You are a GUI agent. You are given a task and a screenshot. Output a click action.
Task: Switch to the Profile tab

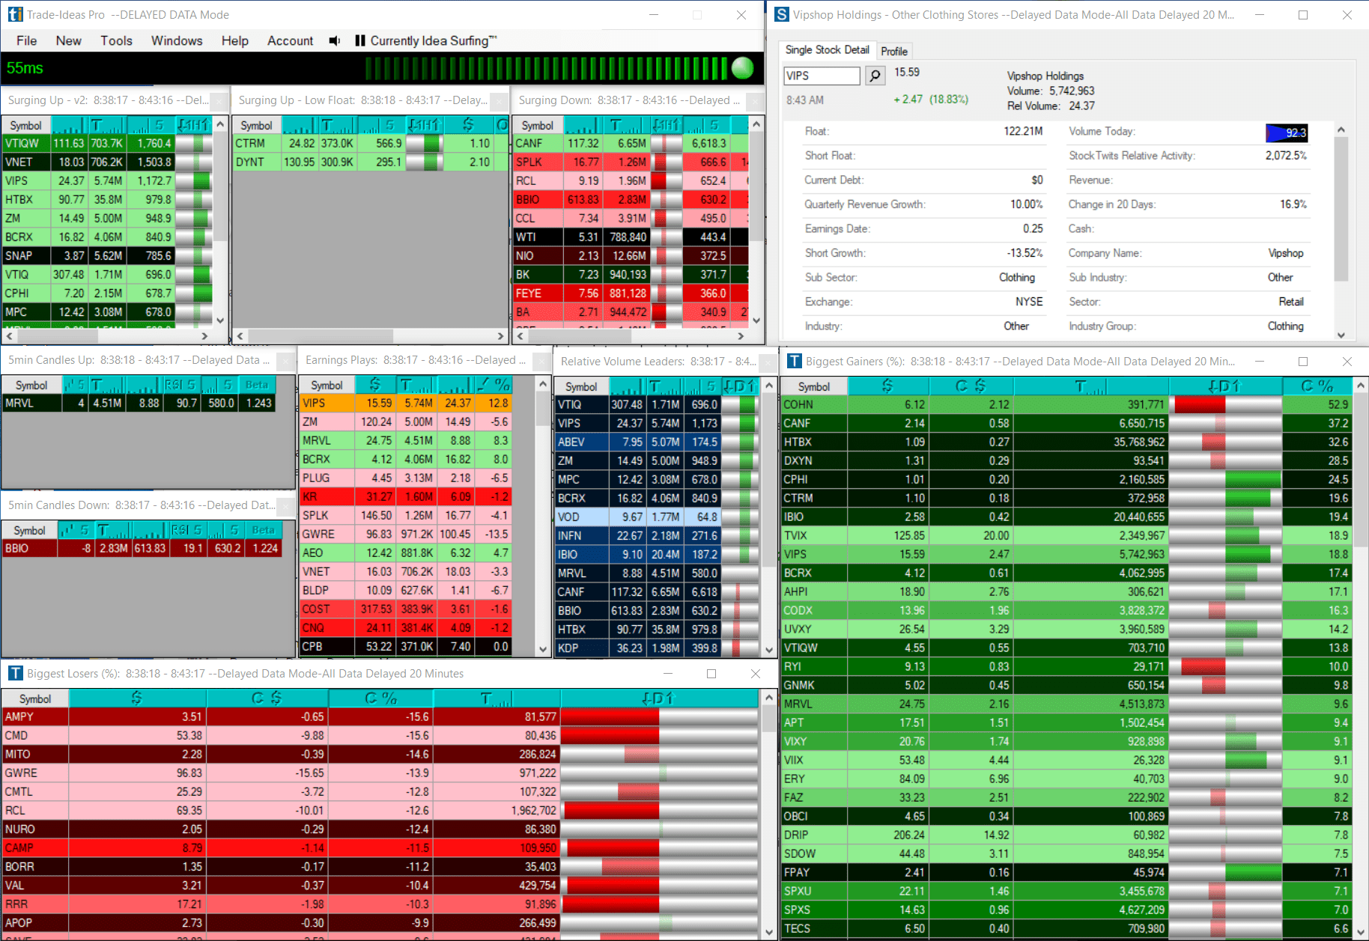(894, 51)
